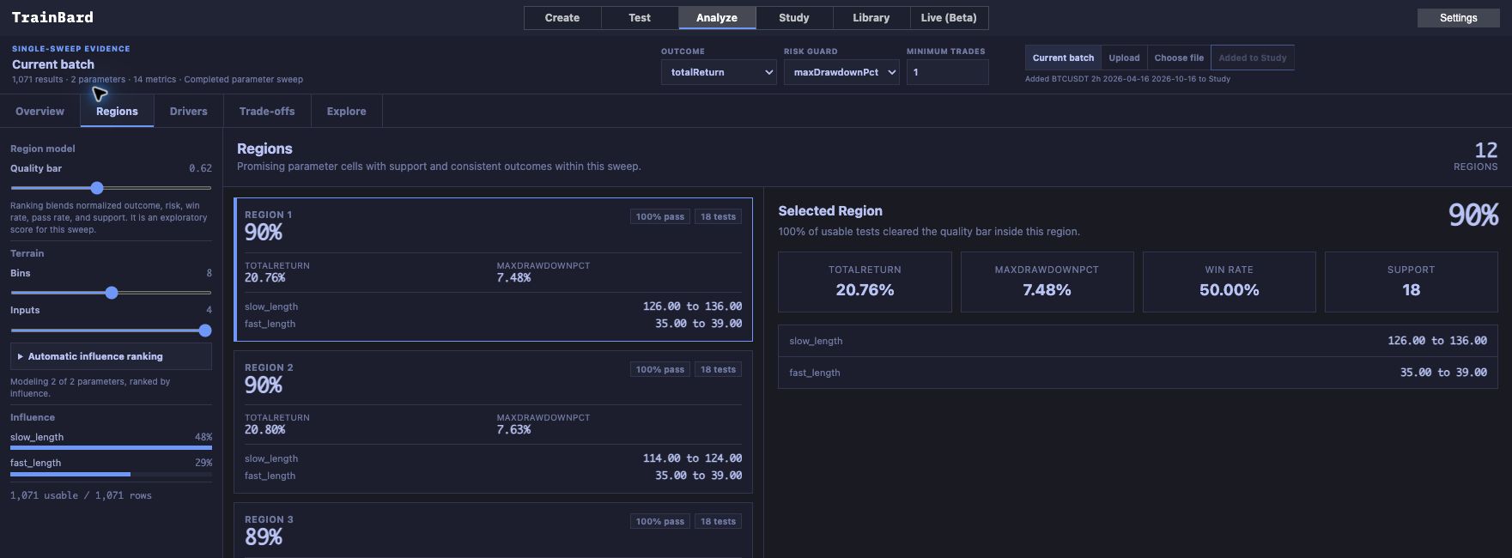Open Settings
This screenshot has width=1512, height=558.
pyautogui.click(x=1459, y=18)
